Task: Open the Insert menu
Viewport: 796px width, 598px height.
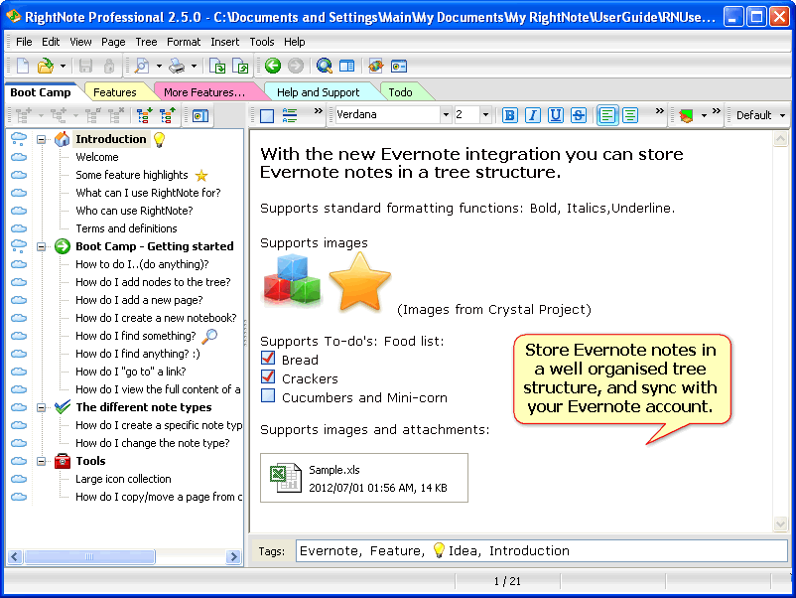Action: coord(225,42)
